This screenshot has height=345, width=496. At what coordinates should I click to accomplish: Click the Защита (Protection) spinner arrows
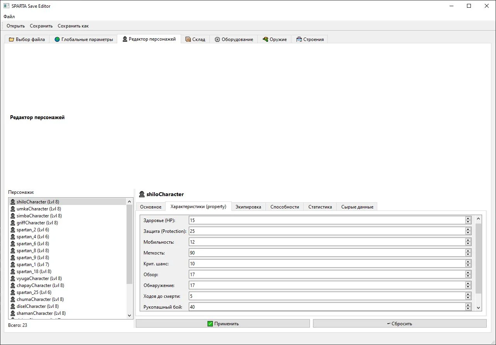coord(468,231)
